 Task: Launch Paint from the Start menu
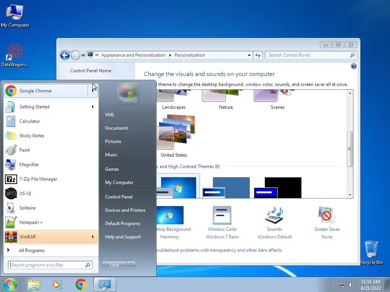pyautogui.click(x=51, y=150)
